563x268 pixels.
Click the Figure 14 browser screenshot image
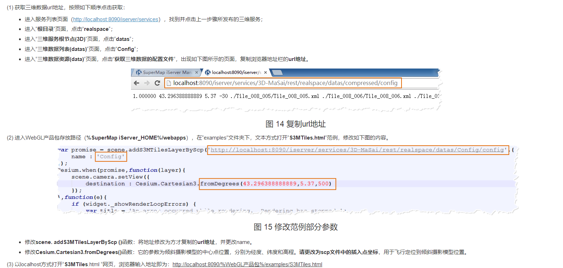(286, 90)
